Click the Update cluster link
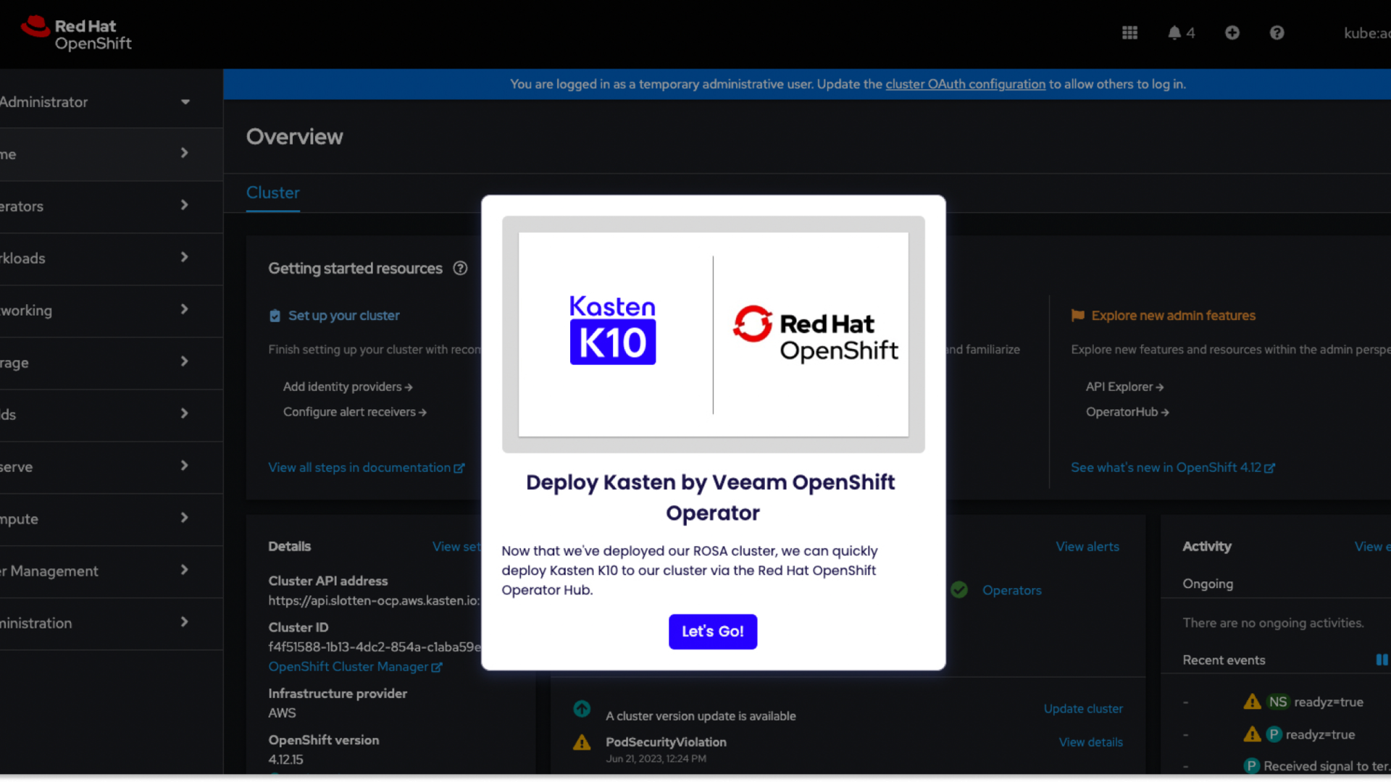 point(1083,709)
